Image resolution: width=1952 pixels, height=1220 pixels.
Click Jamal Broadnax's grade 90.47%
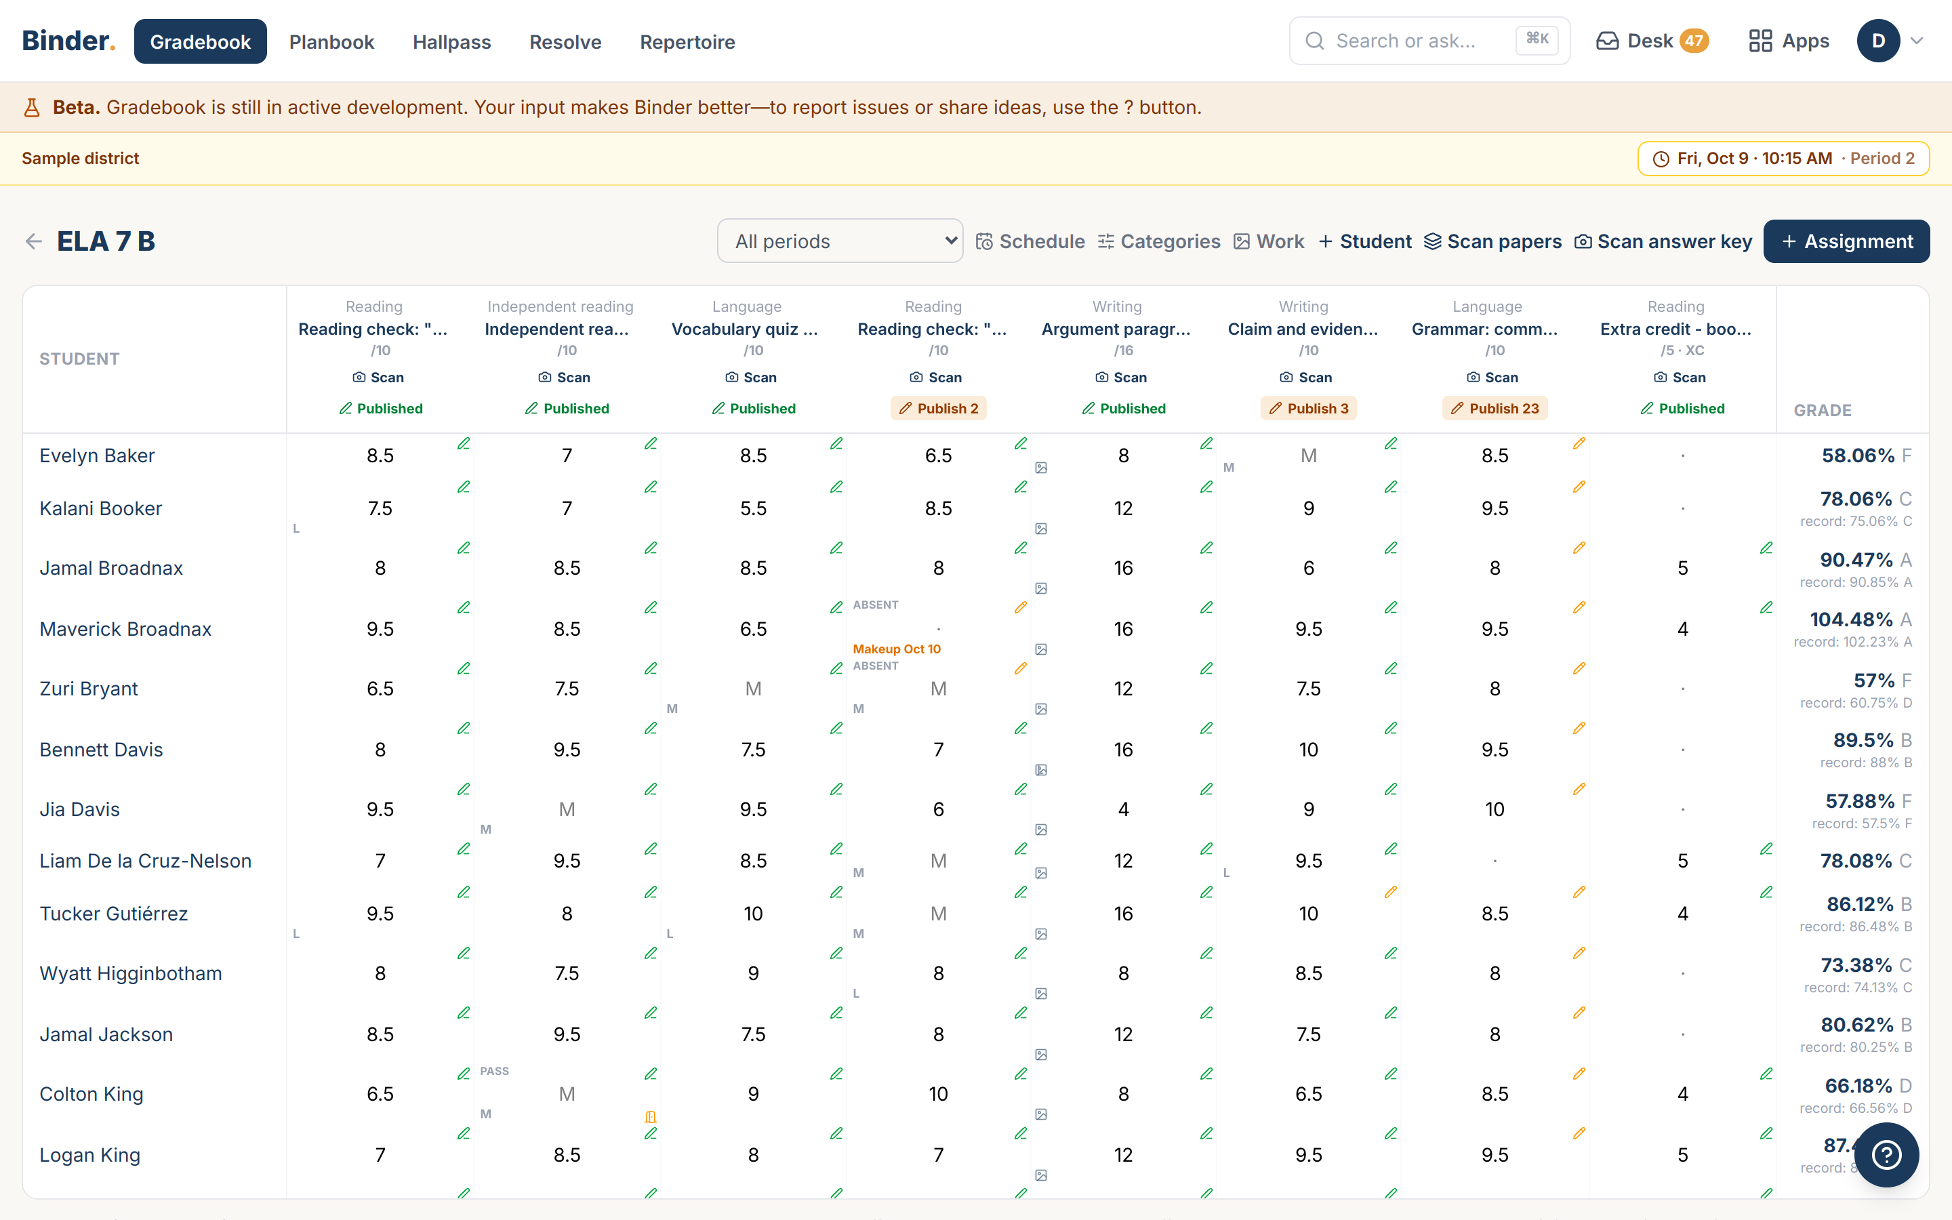(x=1855, y=559)
